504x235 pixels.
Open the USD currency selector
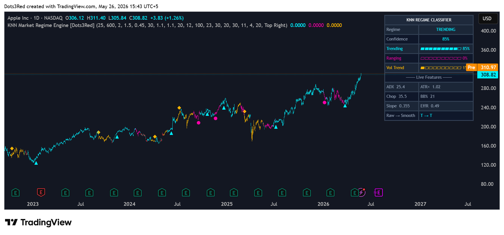tap(488, 19)
